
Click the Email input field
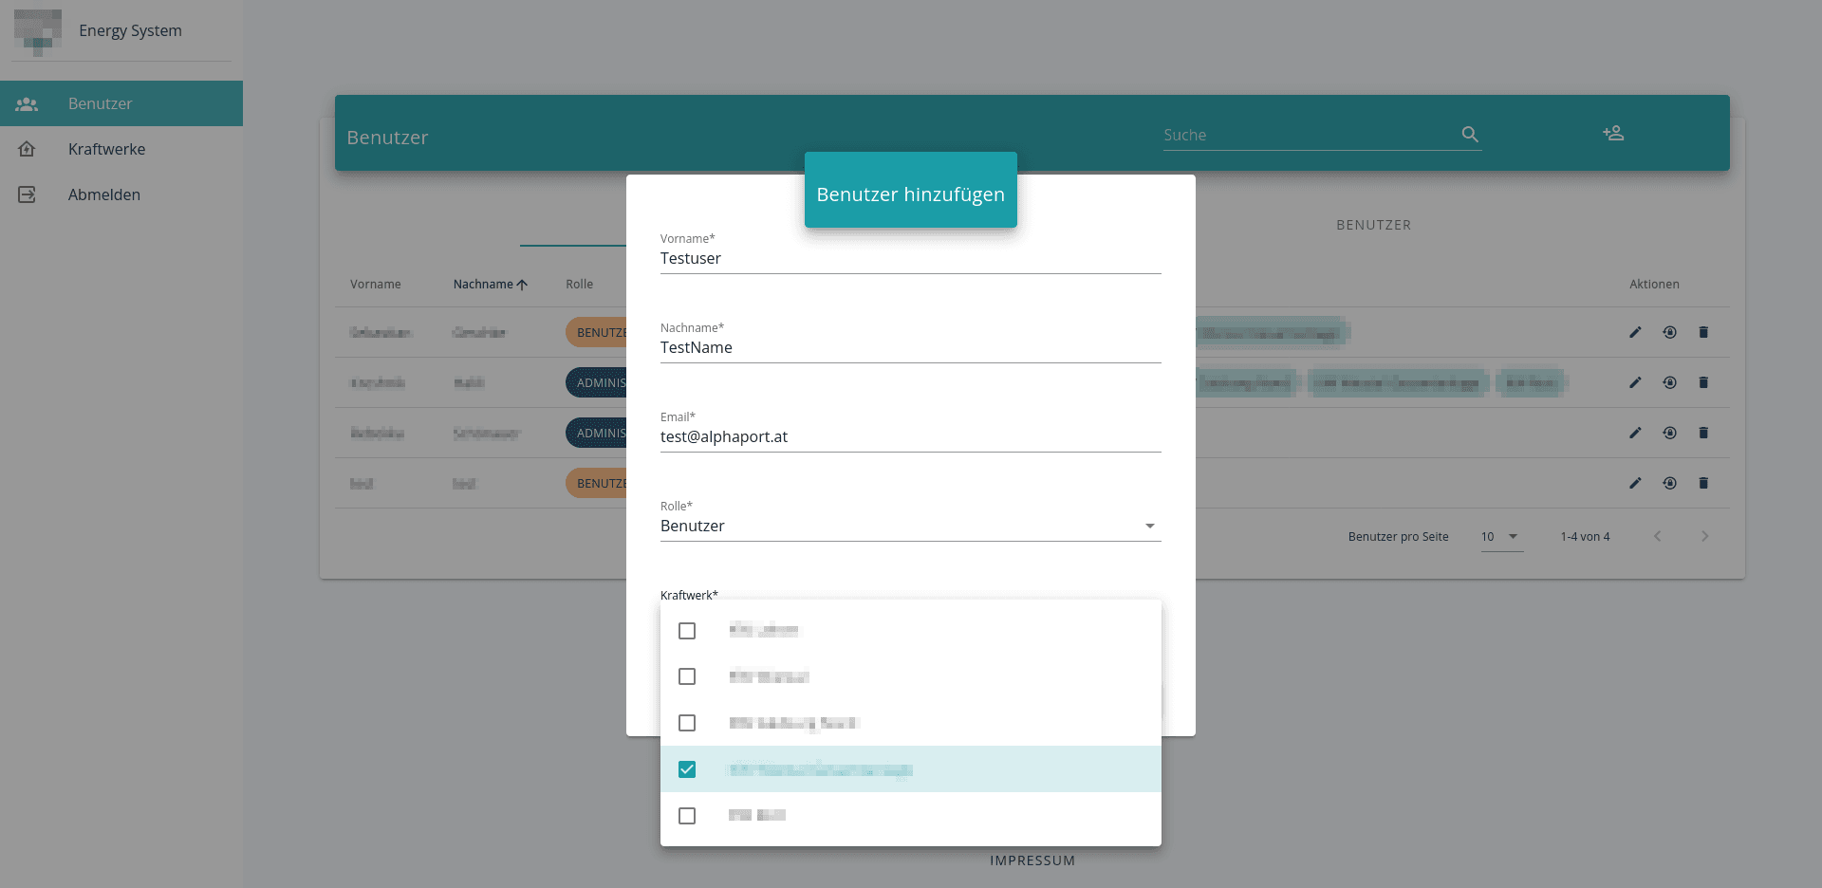pos(909,437)
